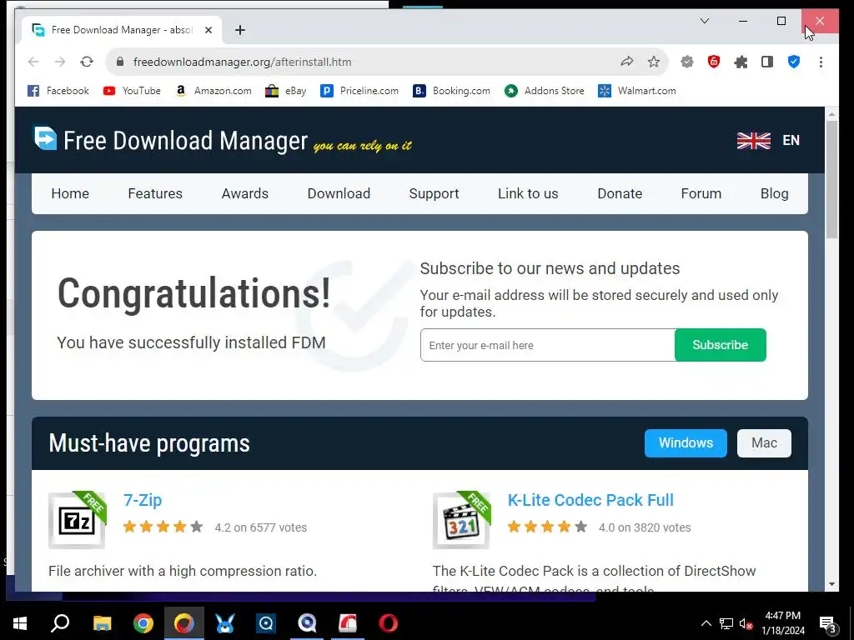Open the Forum menu item
This screenshot has height=640, width=854.
tap(701, 193)
